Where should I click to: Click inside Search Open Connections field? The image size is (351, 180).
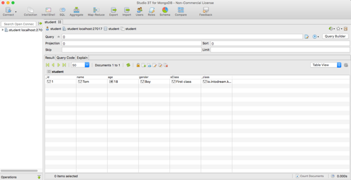pyautogui.click(x=19, y=24)
